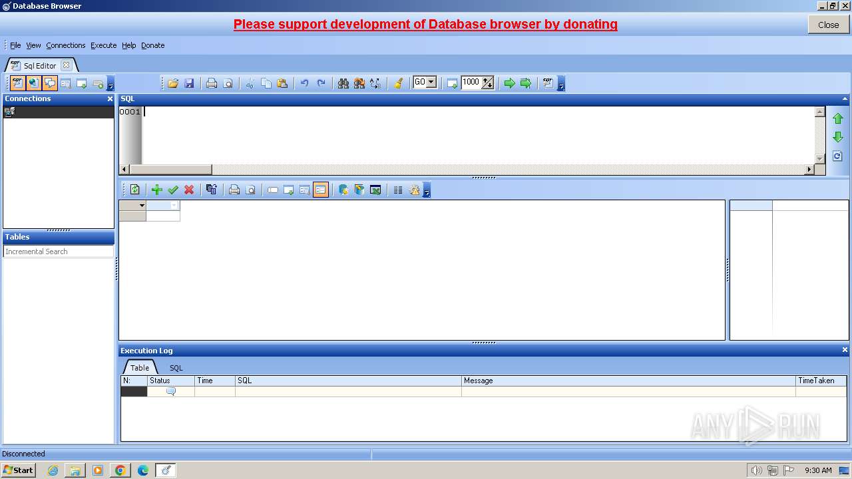Viewport: 852px width, 479px height.
Task: Click the print icon in the results toolbar
Action: tap(234, 190)
